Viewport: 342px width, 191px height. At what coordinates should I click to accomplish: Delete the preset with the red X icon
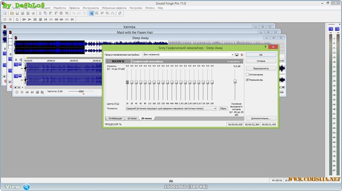[242, 55]
